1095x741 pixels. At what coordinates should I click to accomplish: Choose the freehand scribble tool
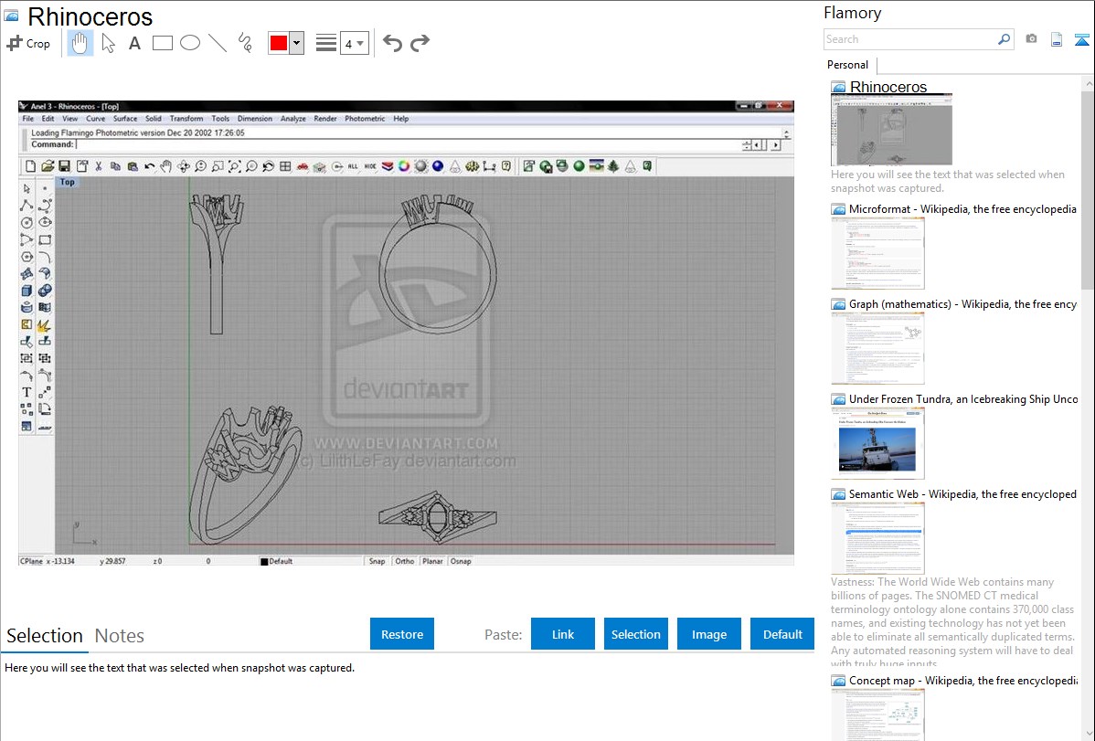pos(245,43)
